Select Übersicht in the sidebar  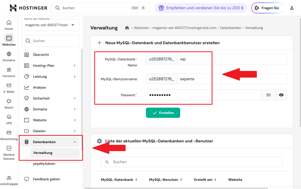(x=50, y=54)
